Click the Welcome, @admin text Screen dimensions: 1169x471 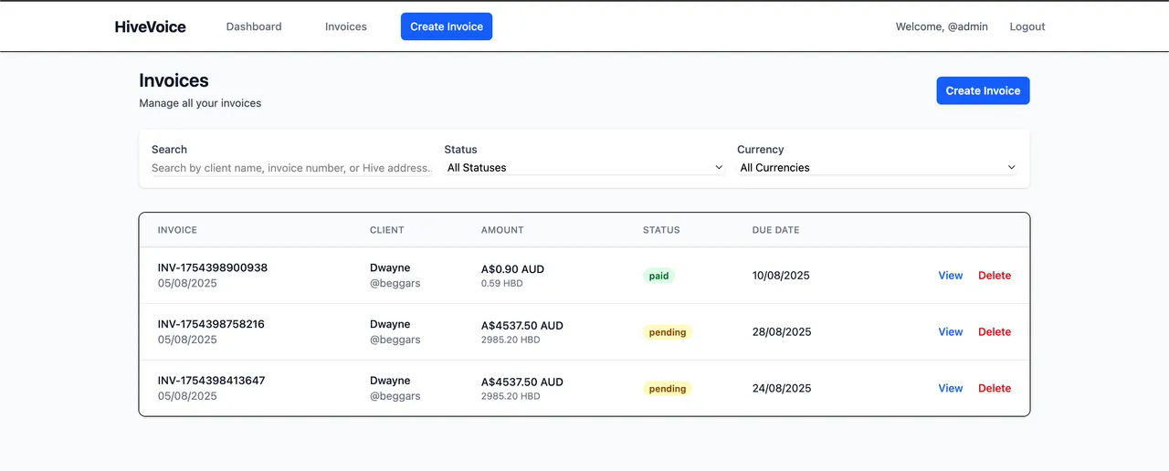click(942, 26)
